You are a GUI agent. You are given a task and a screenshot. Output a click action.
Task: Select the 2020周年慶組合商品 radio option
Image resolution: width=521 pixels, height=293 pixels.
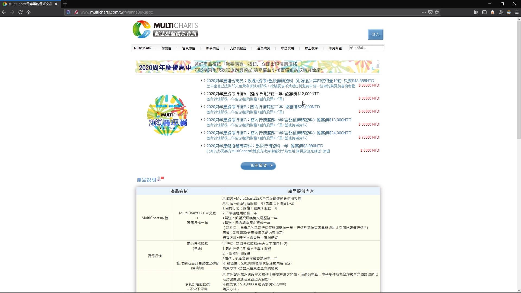(x=203, y=81)
